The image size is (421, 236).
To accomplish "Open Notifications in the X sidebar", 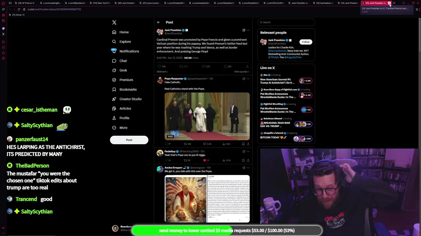I will (125, 51).
